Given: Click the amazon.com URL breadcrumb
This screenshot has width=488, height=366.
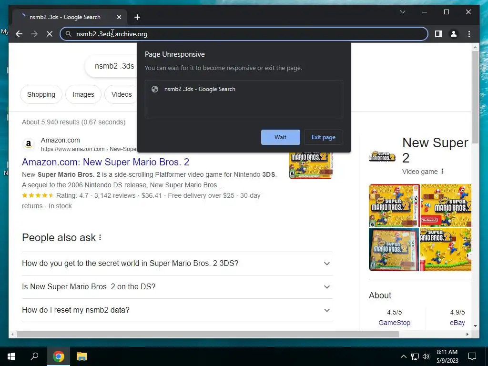Looking at the screenshot, I should (x=89, y=149).
